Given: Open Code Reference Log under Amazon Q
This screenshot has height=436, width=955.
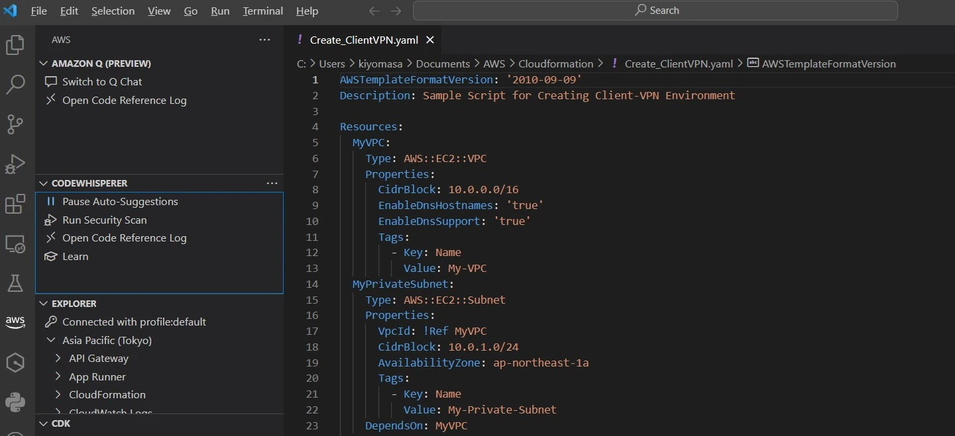Looking at the screenshot, I should click(125, 100).
